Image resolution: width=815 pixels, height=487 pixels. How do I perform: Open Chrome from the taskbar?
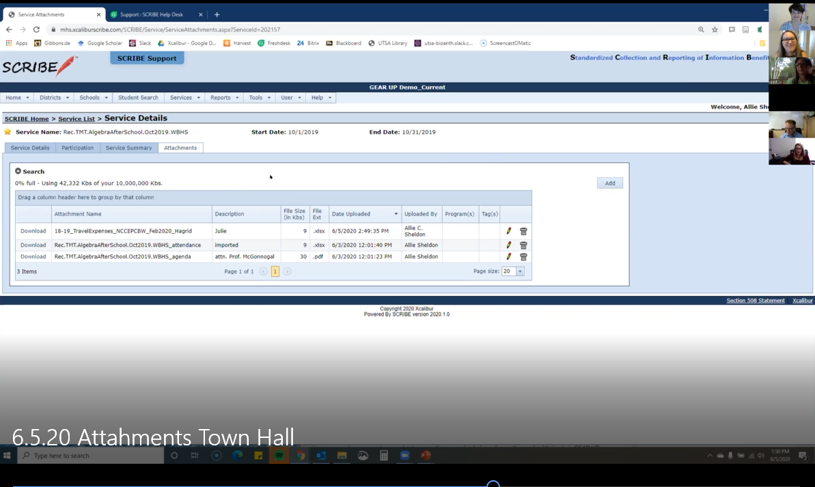pyautogui.click(x=301, y=456)
